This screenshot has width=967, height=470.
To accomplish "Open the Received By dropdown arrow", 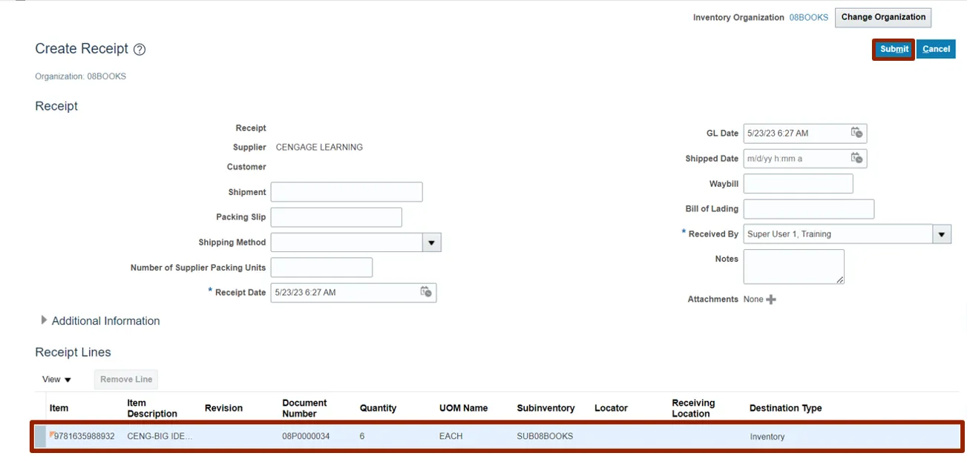I will coord(942,234).
